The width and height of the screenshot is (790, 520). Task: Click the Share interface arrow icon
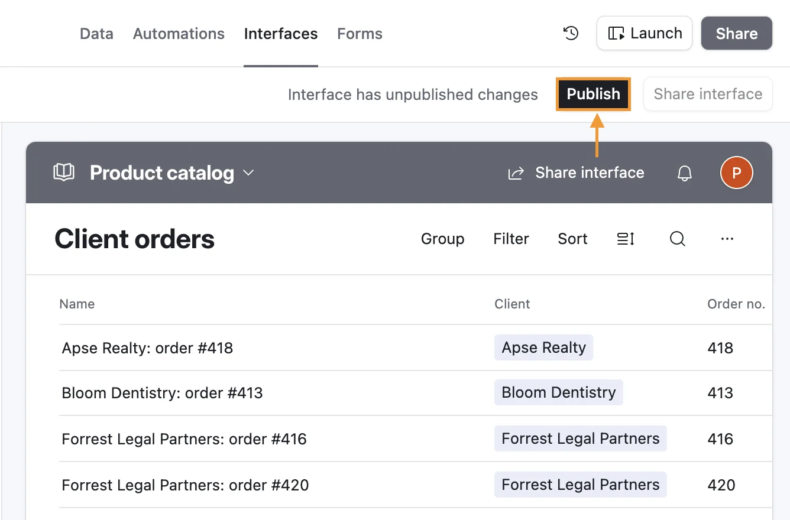[514, 173]
